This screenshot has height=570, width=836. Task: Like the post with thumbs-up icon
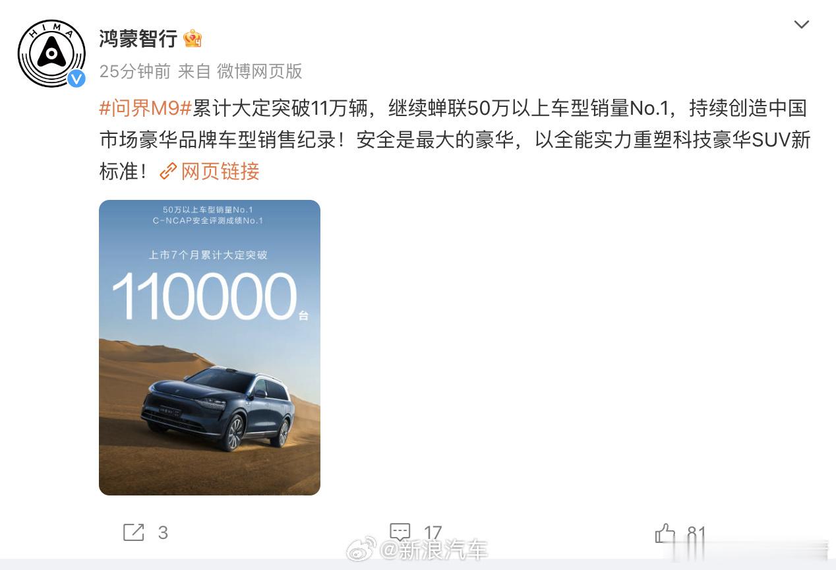point(665,532)
